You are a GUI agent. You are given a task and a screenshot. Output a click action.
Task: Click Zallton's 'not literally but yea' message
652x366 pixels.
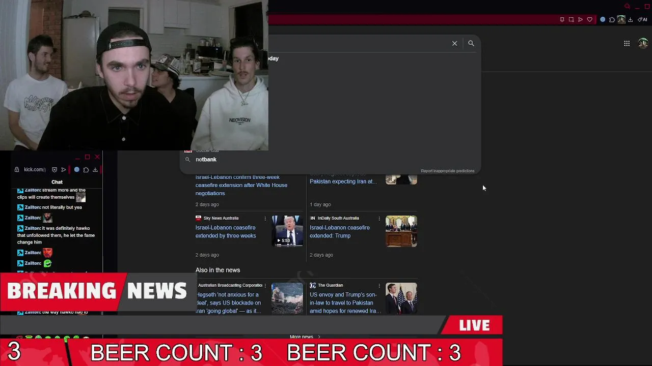tap(49, 207)
